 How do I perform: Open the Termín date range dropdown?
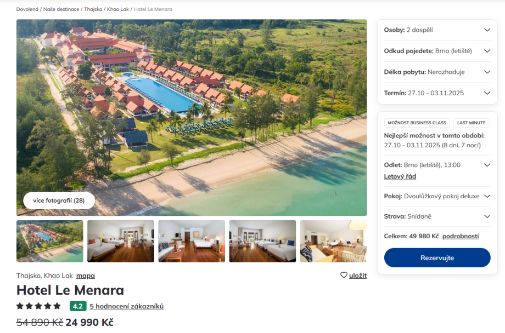437,93
